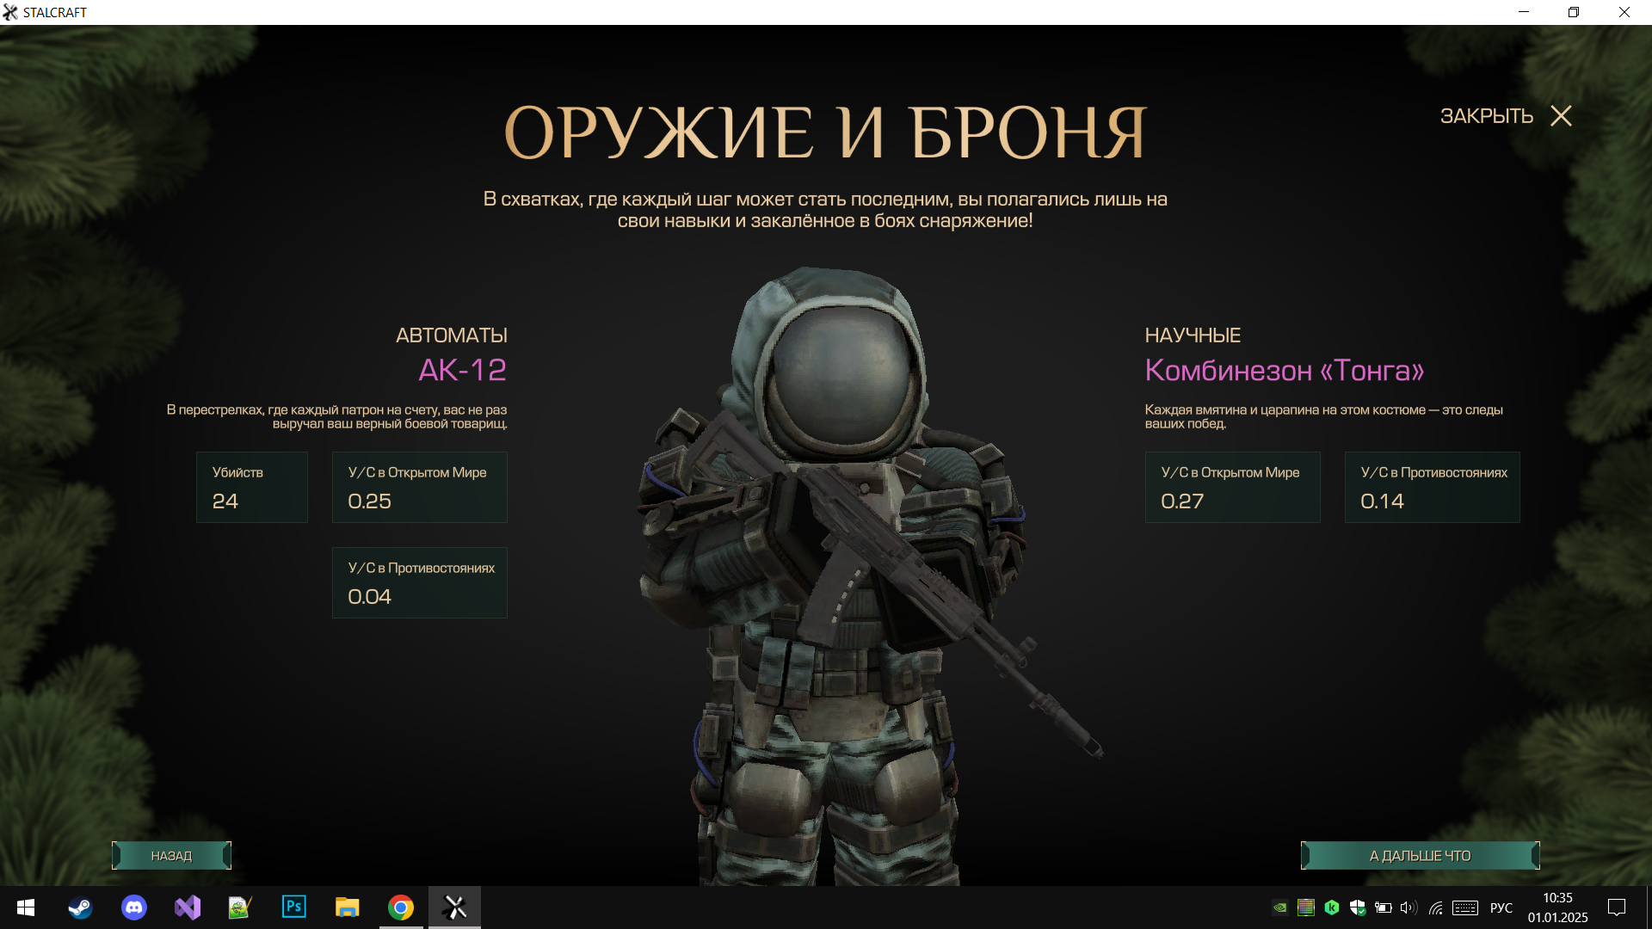Select AK-12 У/С в Открытом Мире 0.25 card
The image size is (1652, 929).
click(420, 487)
